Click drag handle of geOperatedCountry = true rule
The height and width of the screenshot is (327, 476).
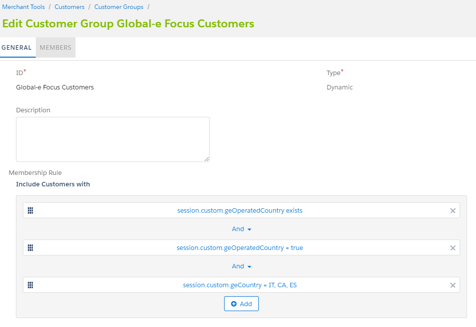[x=30, y=248]
